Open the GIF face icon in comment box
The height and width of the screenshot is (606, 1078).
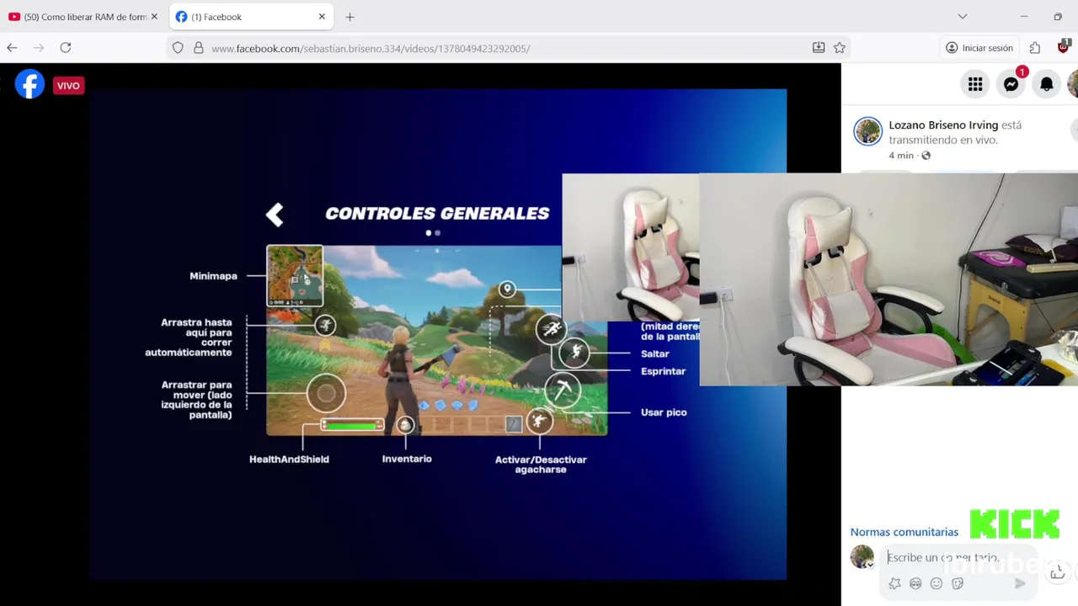(915, 583)
